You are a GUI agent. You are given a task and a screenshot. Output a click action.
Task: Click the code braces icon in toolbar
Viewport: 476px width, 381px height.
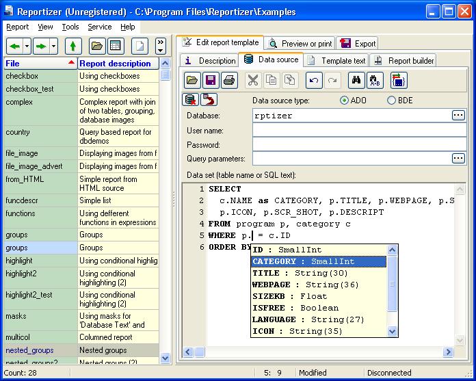[399, 81]
